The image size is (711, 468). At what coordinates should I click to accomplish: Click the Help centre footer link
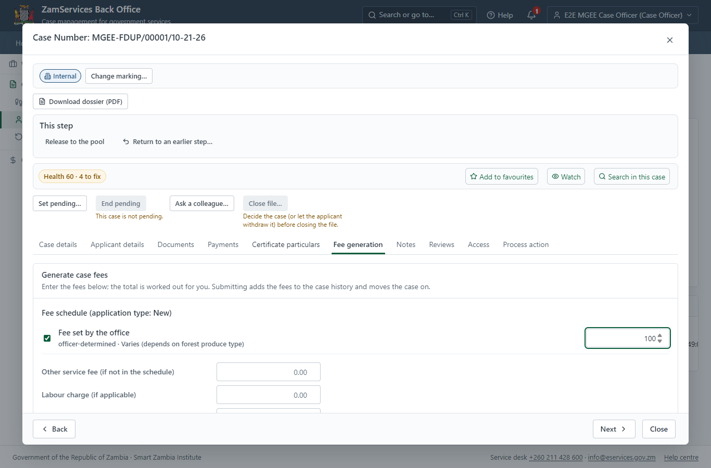click(681, 458)
